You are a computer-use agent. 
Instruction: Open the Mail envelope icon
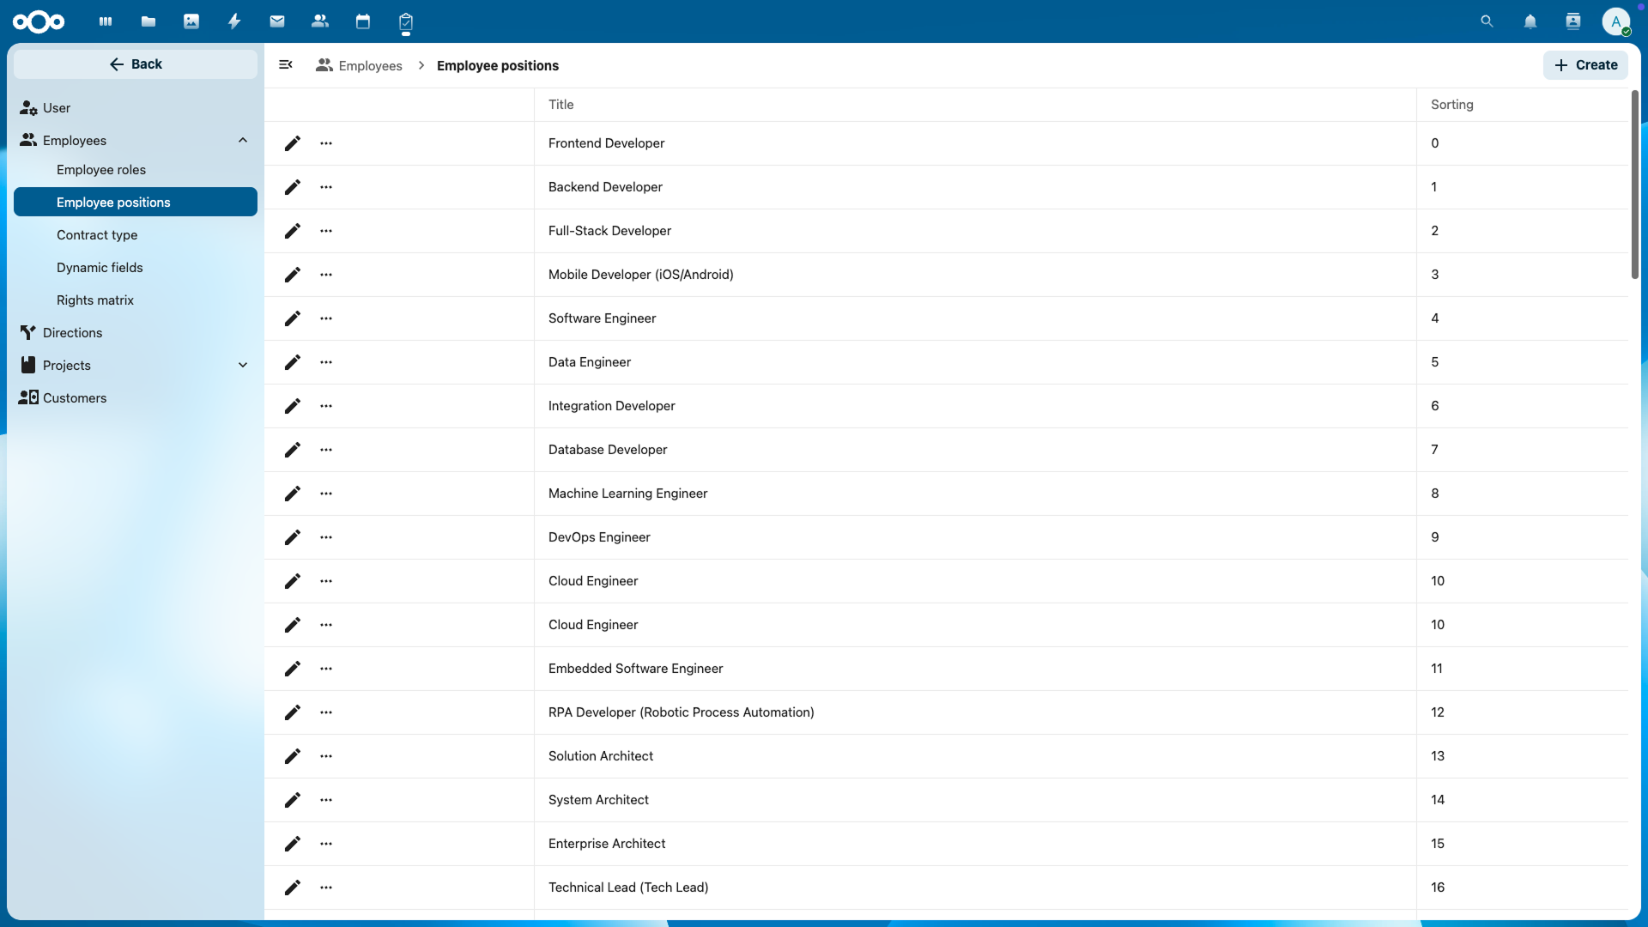coord(277,21)
